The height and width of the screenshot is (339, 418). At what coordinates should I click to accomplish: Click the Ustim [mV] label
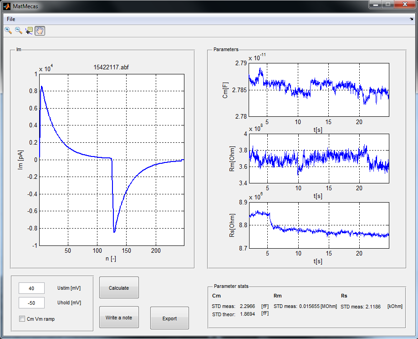69,288
